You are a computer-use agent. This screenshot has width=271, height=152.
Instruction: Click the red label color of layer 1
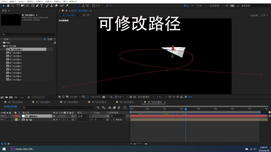click(x=16, y=116)
